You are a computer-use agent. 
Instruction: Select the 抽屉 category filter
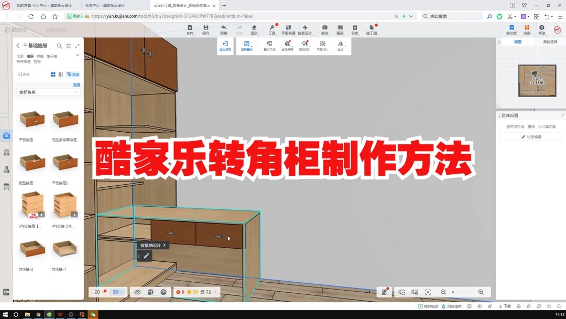[x=30, y=56]
